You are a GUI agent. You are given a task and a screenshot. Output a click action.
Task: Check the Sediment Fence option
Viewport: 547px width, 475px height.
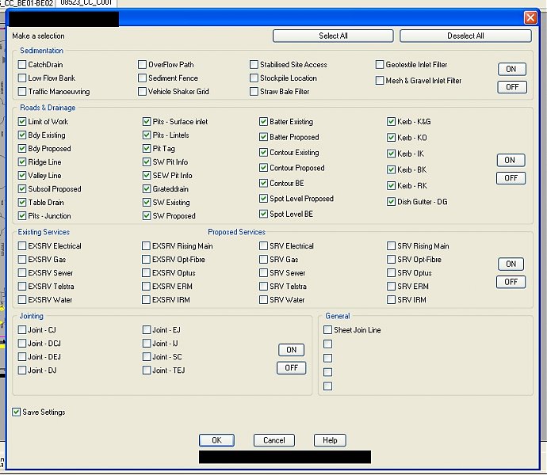point(143,78)
